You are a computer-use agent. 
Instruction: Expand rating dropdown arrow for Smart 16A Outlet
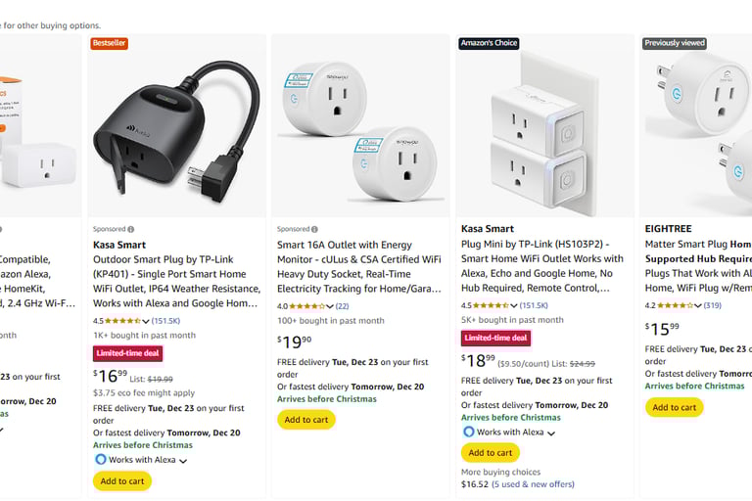pos(331,306)
